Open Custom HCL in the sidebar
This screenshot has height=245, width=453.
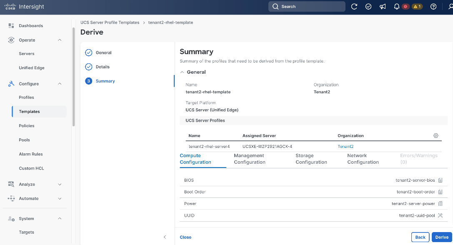tap(32, 168)
